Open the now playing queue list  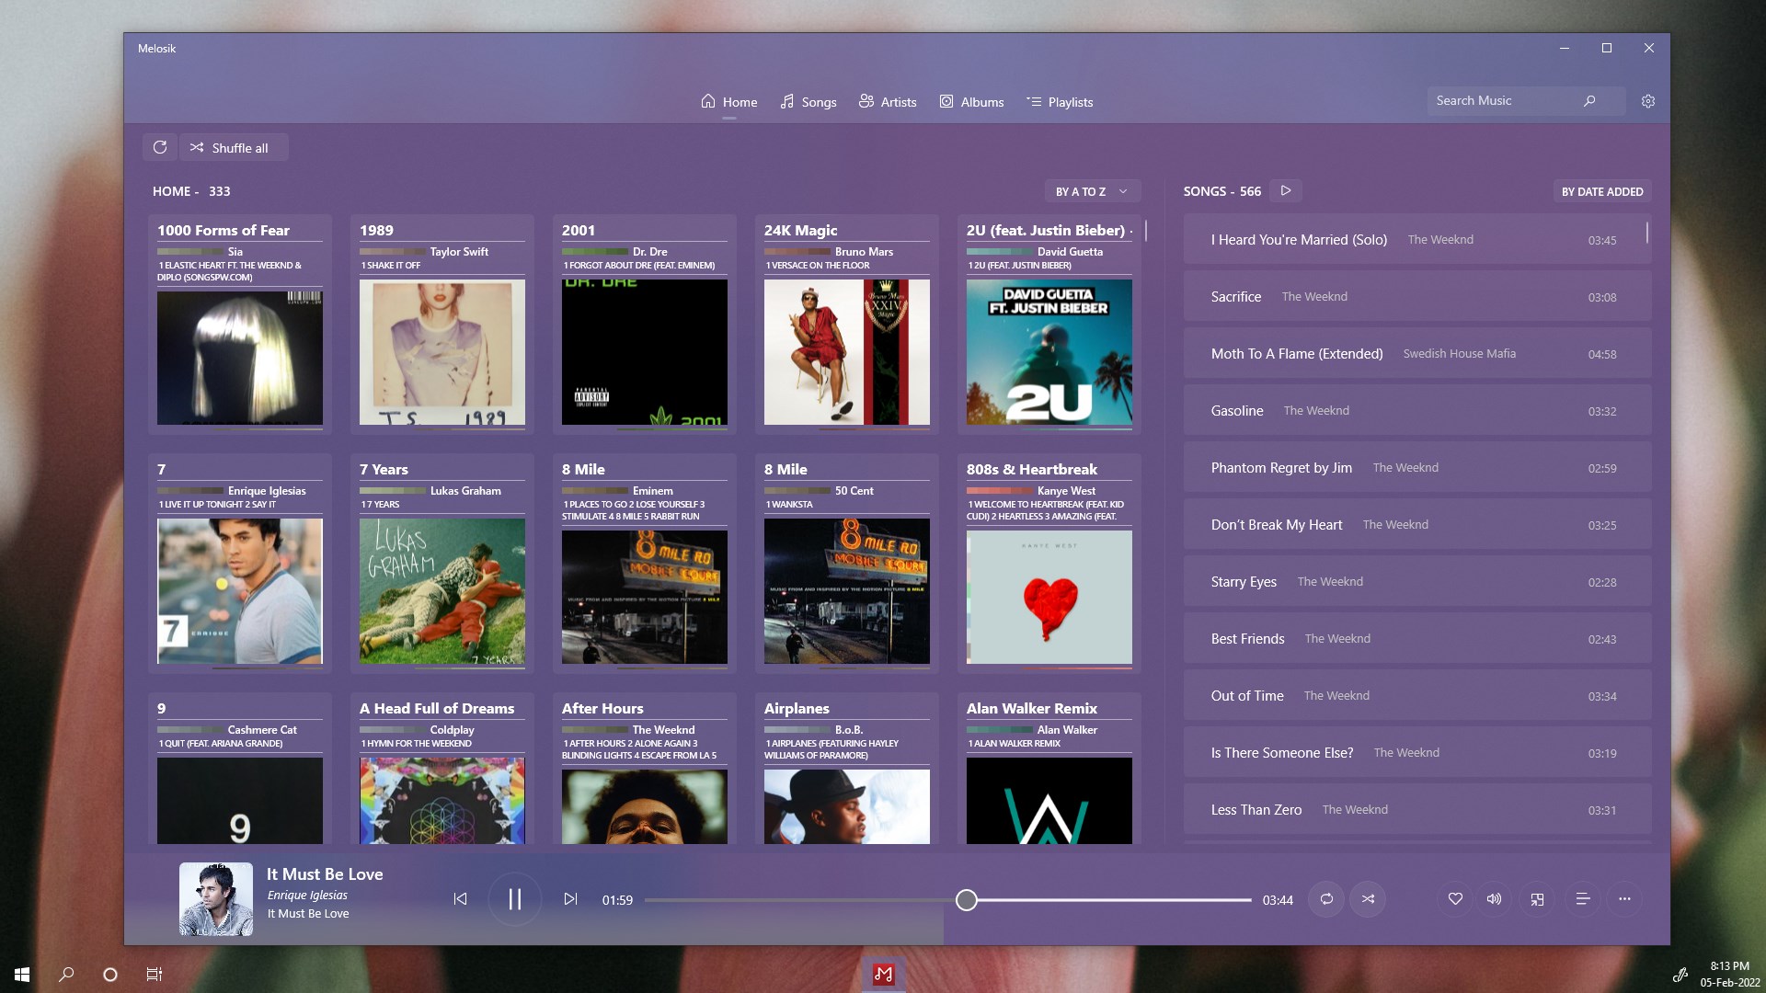click(x=1583, y=899)
